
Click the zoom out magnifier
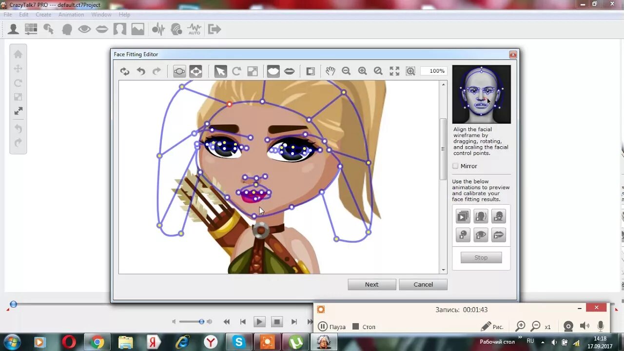[x=346, y=71]
